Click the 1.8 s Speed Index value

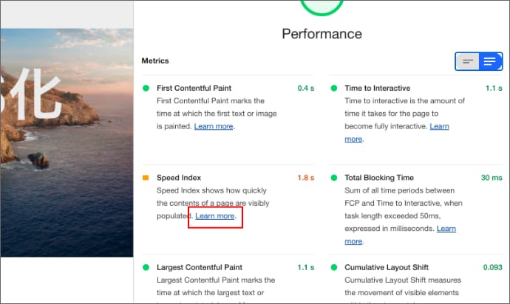click(x=305, y=178)
